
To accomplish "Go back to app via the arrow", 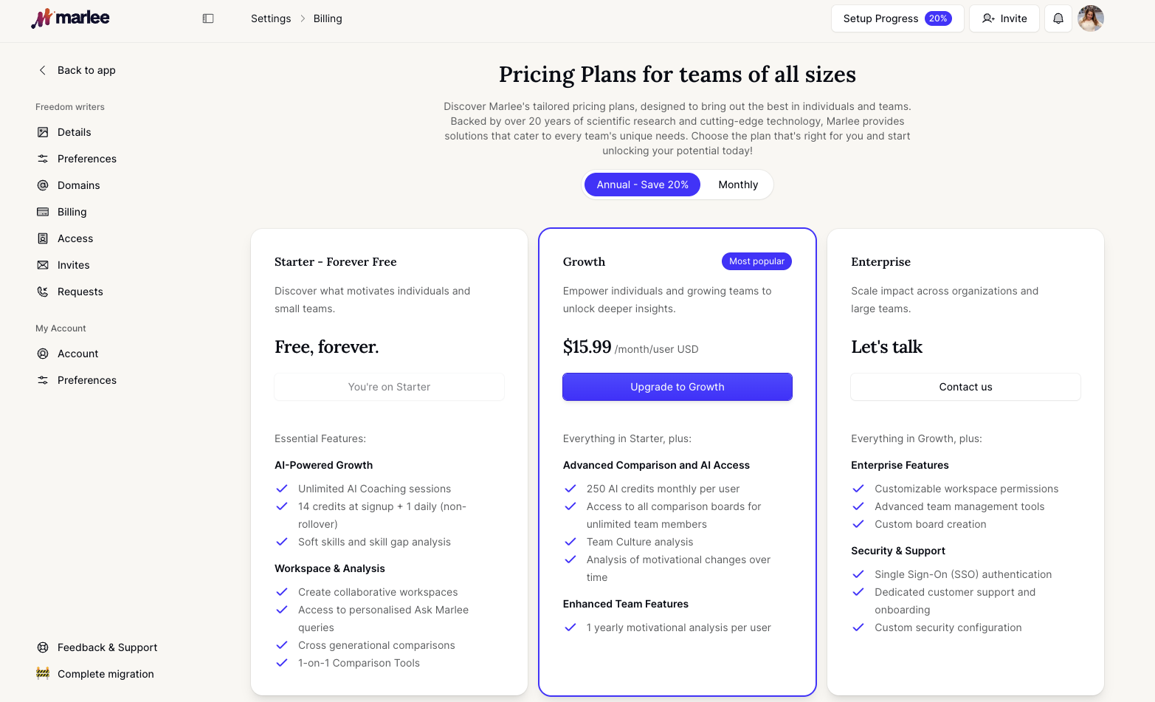I will (x=42, y=70).
